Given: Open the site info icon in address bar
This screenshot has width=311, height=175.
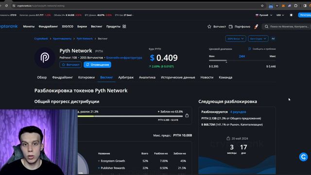Looking at the screenshot, I should click(14, 6).
